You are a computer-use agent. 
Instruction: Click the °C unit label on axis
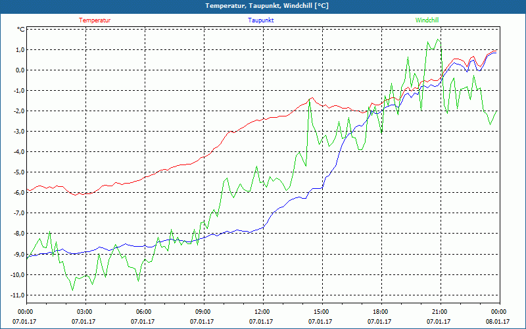point(21,30)
